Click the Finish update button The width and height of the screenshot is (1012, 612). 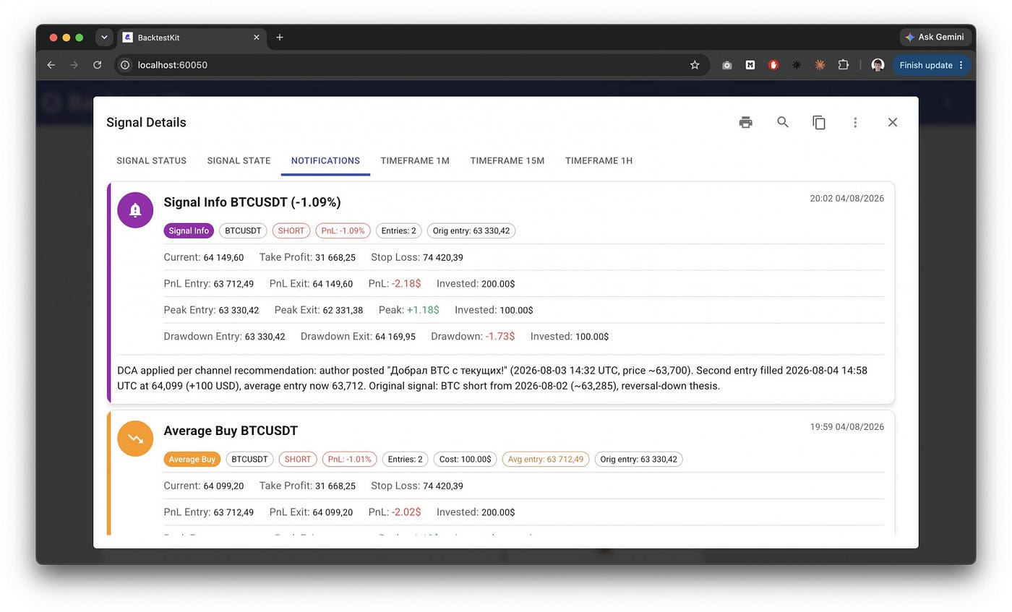pos(931,65)
